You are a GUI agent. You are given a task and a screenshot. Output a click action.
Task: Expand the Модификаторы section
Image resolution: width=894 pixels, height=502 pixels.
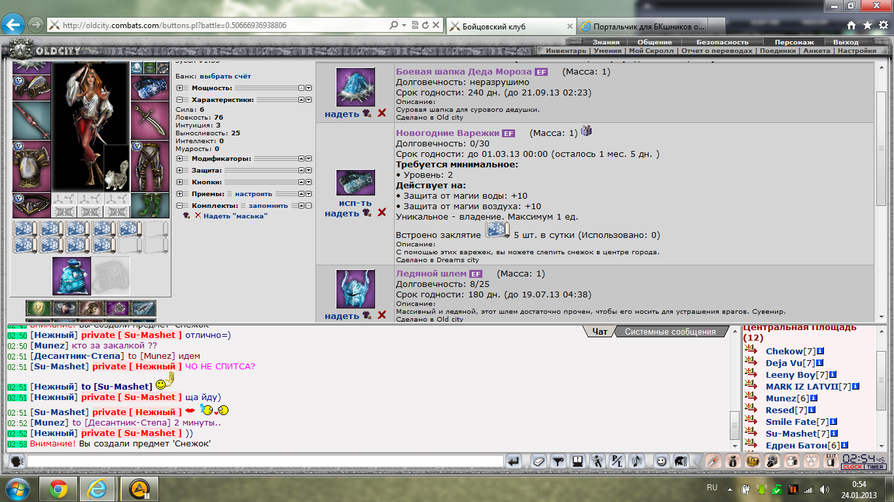pyautogui.click(x=179, y=158)
